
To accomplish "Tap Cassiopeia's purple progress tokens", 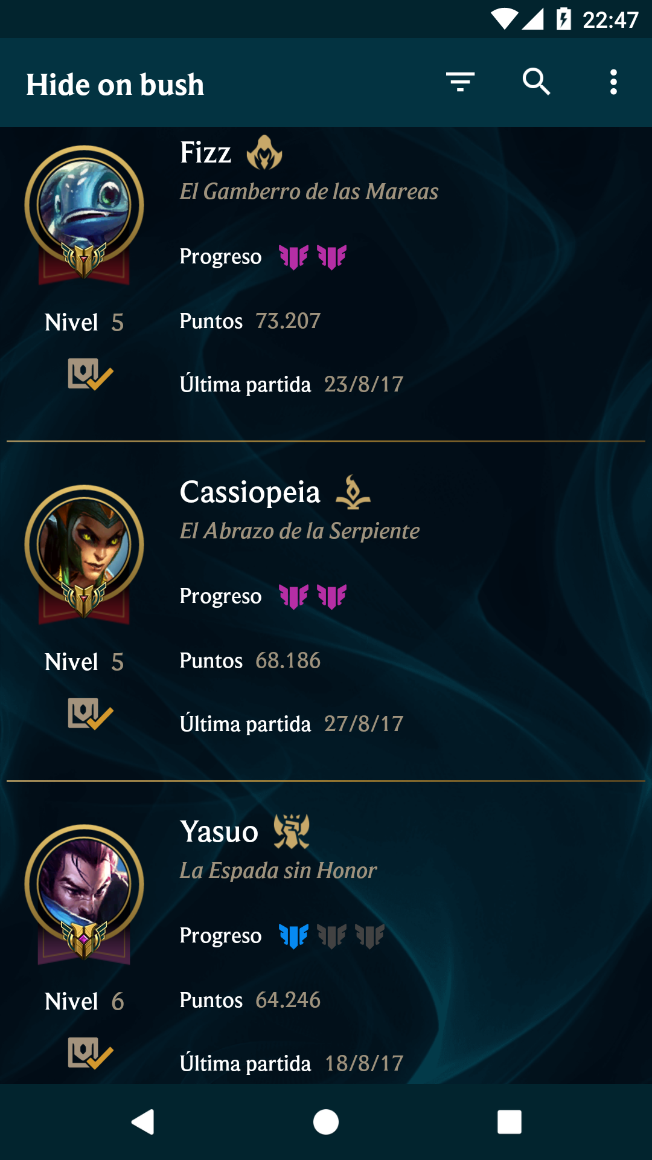I will (313, 596).
